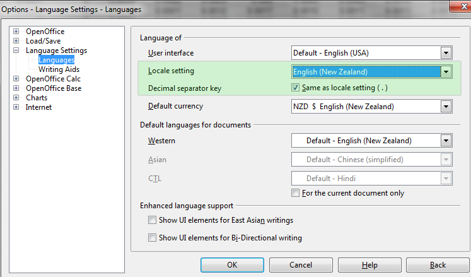Open the Locale setting dropdown
The image size is (471, 277).
[x=446, y=72]
